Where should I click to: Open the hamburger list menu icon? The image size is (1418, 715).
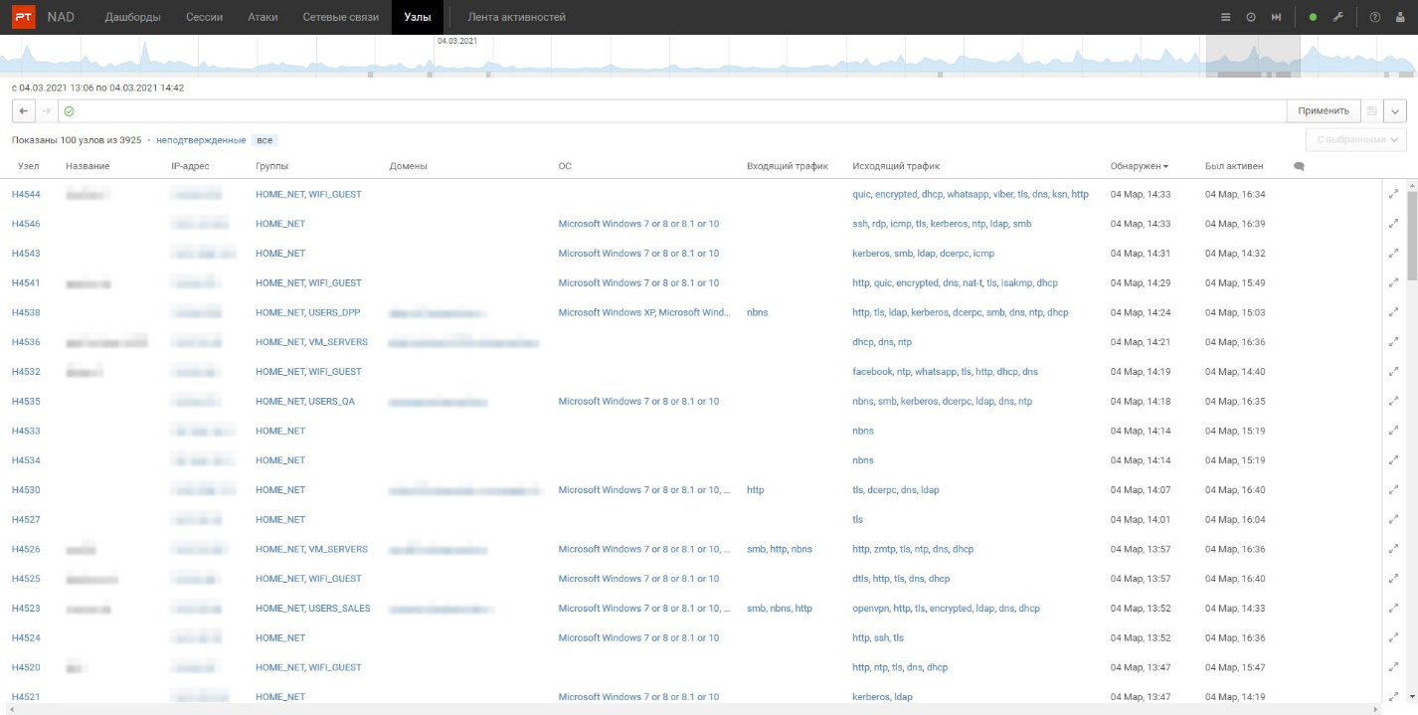click(x=1226, y=17)
